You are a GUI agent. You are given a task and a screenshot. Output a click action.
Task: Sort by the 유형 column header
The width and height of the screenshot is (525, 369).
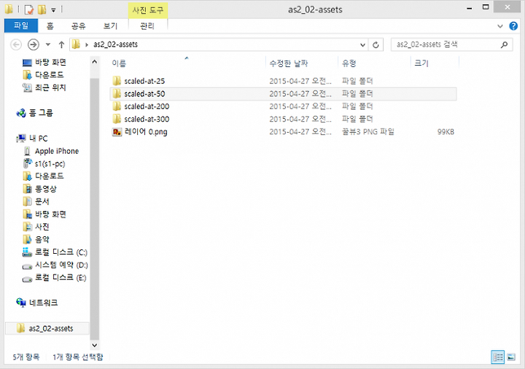tap(349, 63)
